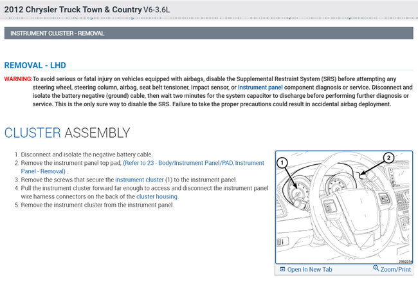
Task: Click the '2012 Chrysler Truck Town & Country' title
Action: (73, 10)
